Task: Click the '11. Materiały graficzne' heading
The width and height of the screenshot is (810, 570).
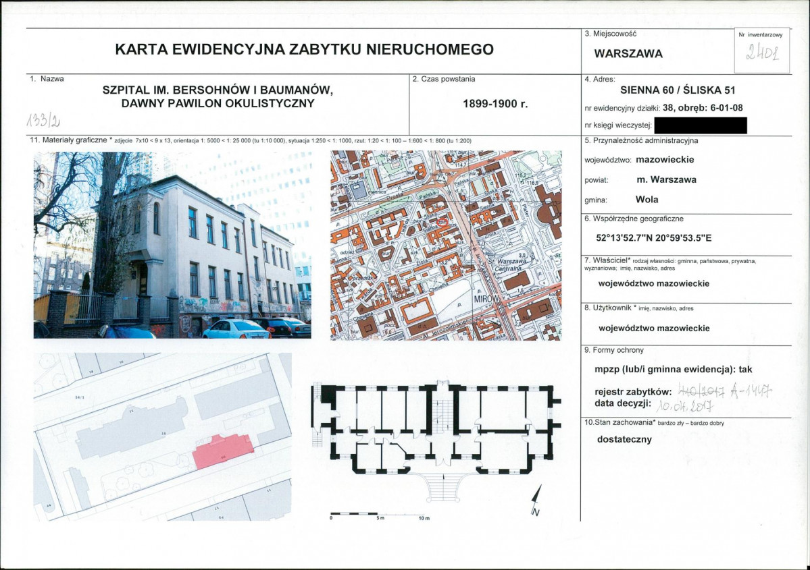Action: [x=72, y=140]
